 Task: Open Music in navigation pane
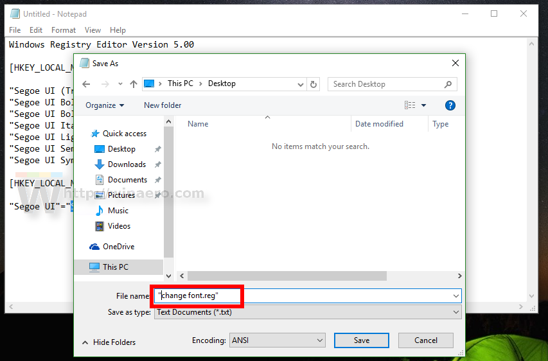pos(118,211)
